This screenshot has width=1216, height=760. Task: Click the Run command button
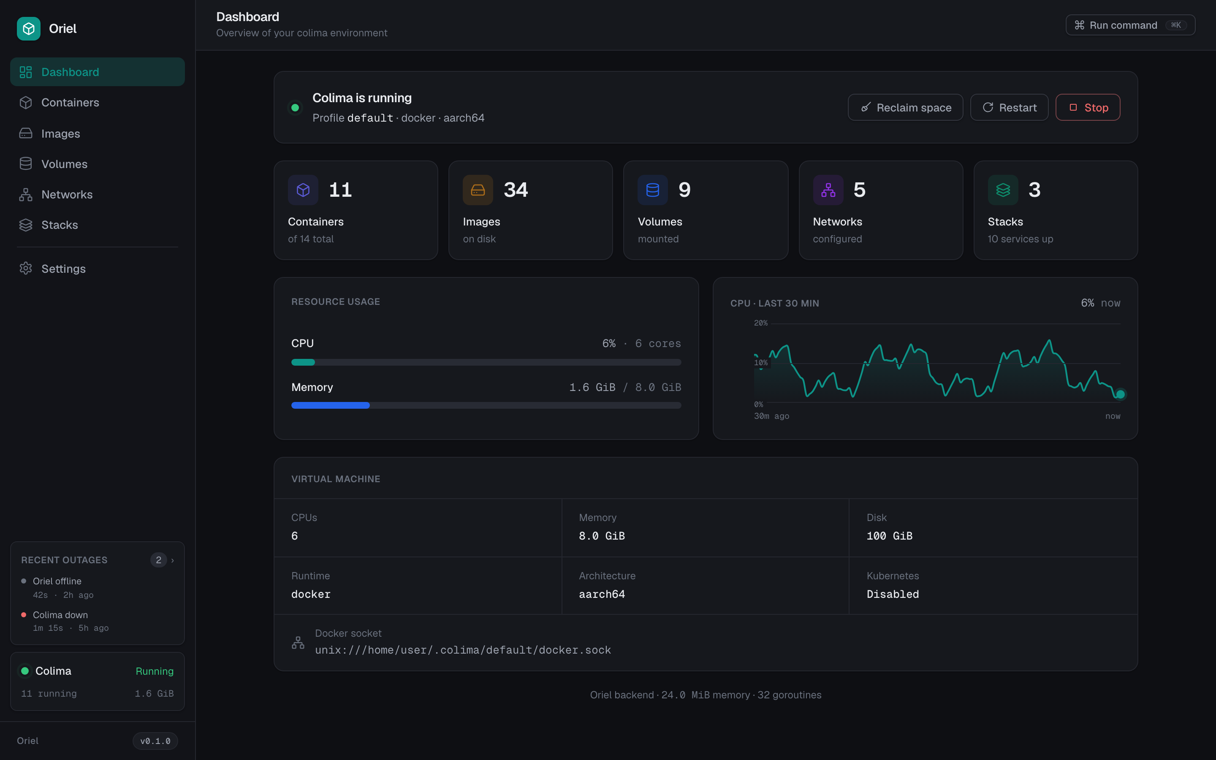click(1130, 25)
